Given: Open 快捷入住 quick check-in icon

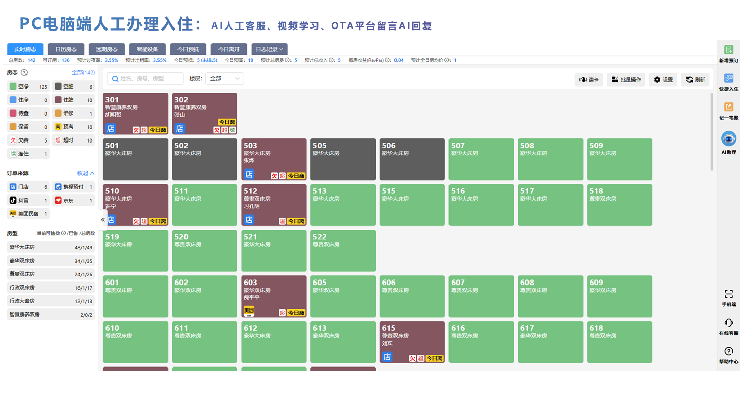Looking at the screenshot, I should [x=728, y=78].
